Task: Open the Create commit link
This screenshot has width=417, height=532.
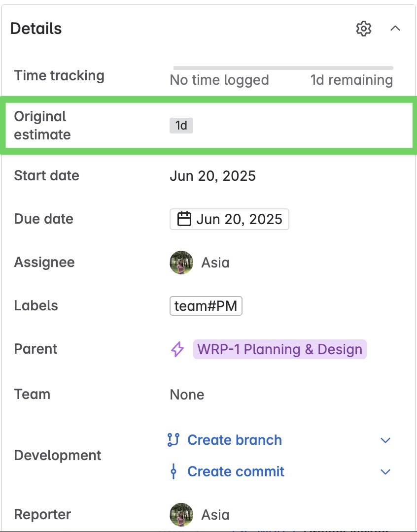Action: point(236,471)
